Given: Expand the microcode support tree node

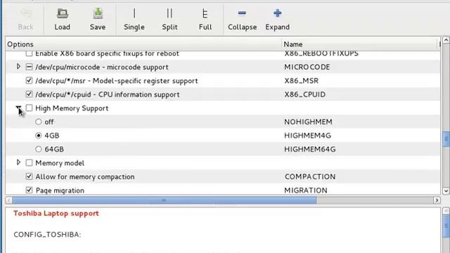Looking at the screenshot, I should click(x=18, y=67).
